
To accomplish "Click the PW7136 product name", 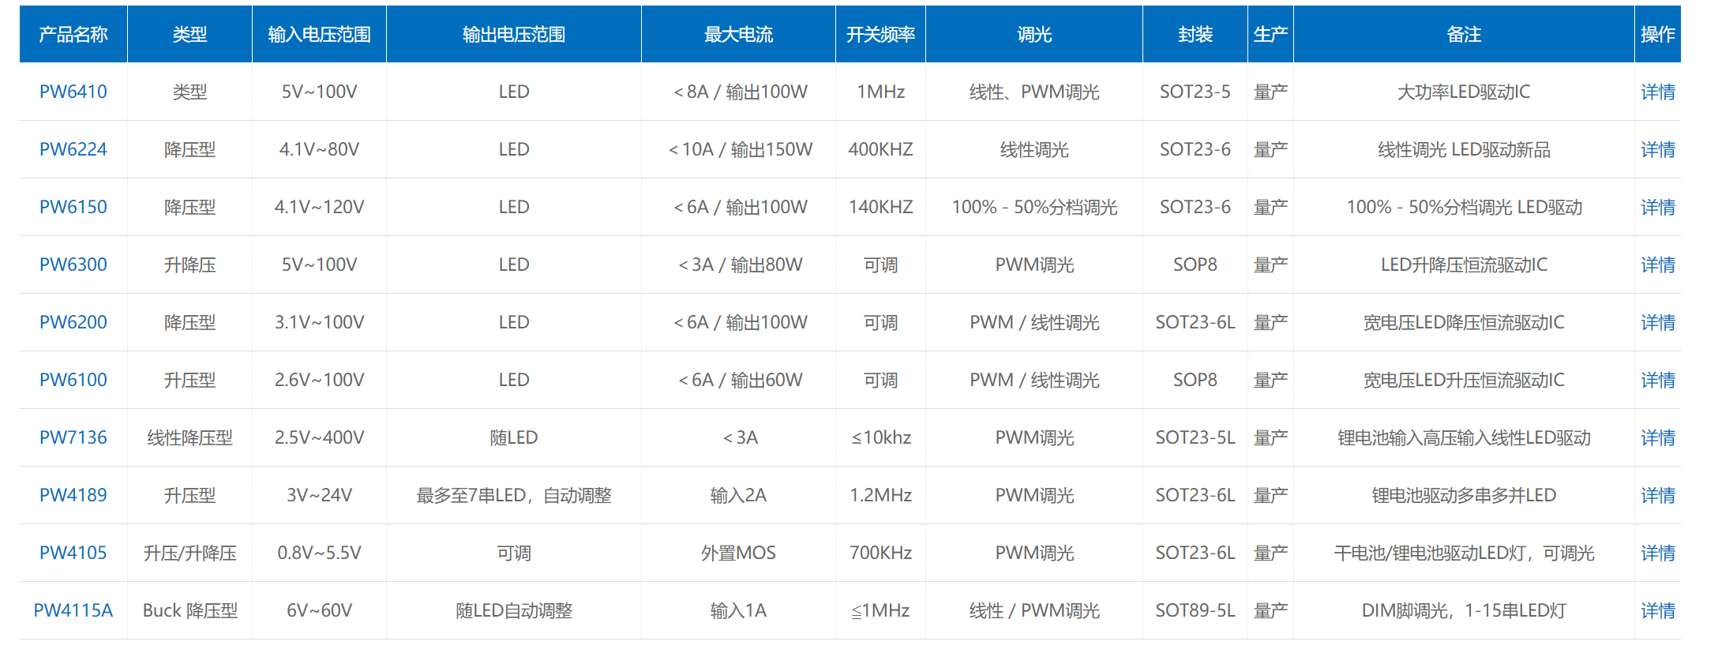I will point(73,437).
